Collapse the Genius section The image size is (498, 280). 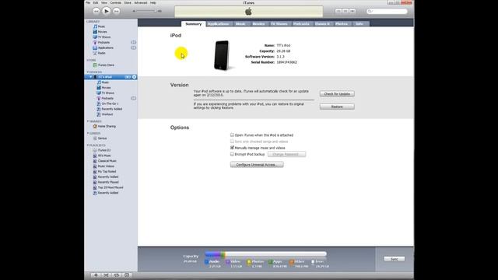88,133
